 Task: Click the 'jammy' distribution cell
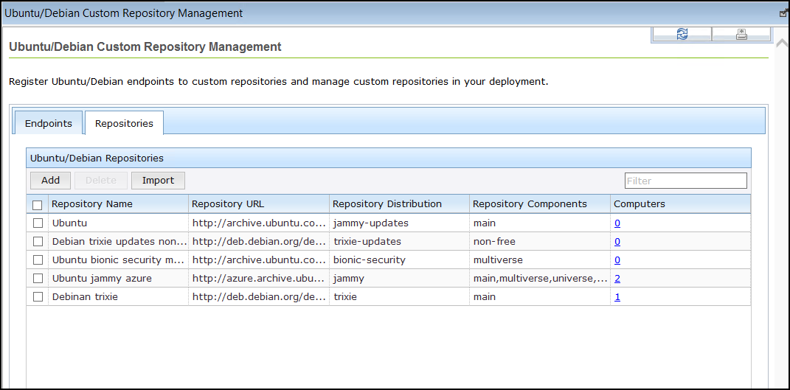tap(400, 278)
